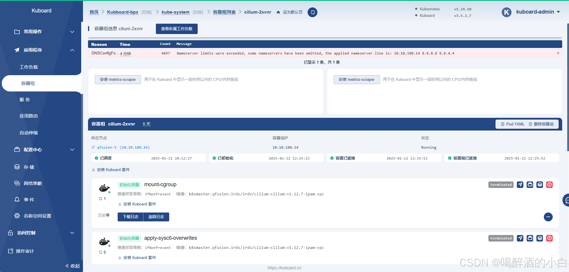
Task: Dismiss the DNSConfigForming event row
Action: coord(558,53)
